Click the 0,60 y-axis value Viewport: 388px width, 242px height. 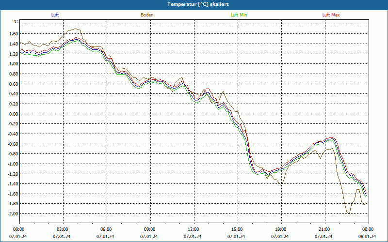click(14, 84)
